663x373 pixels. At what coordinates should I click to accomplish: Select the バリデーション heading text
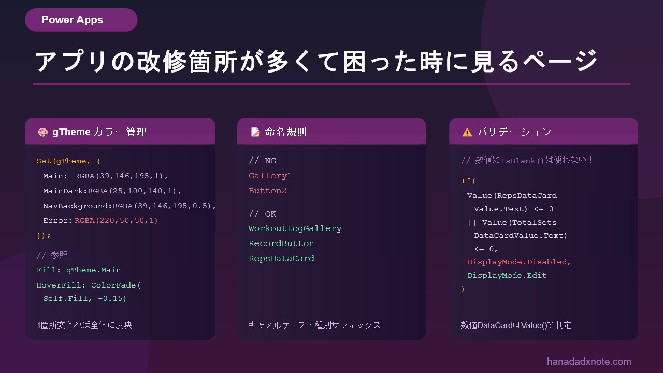click(x=514, y=132)
